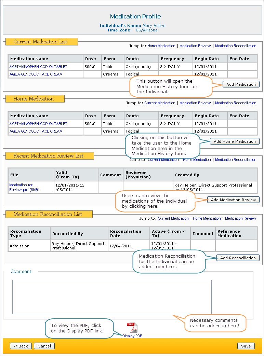Viewport: 264px width, 356px height.
Task: Click the Add Home Medication button
Action: click(235, 141)
